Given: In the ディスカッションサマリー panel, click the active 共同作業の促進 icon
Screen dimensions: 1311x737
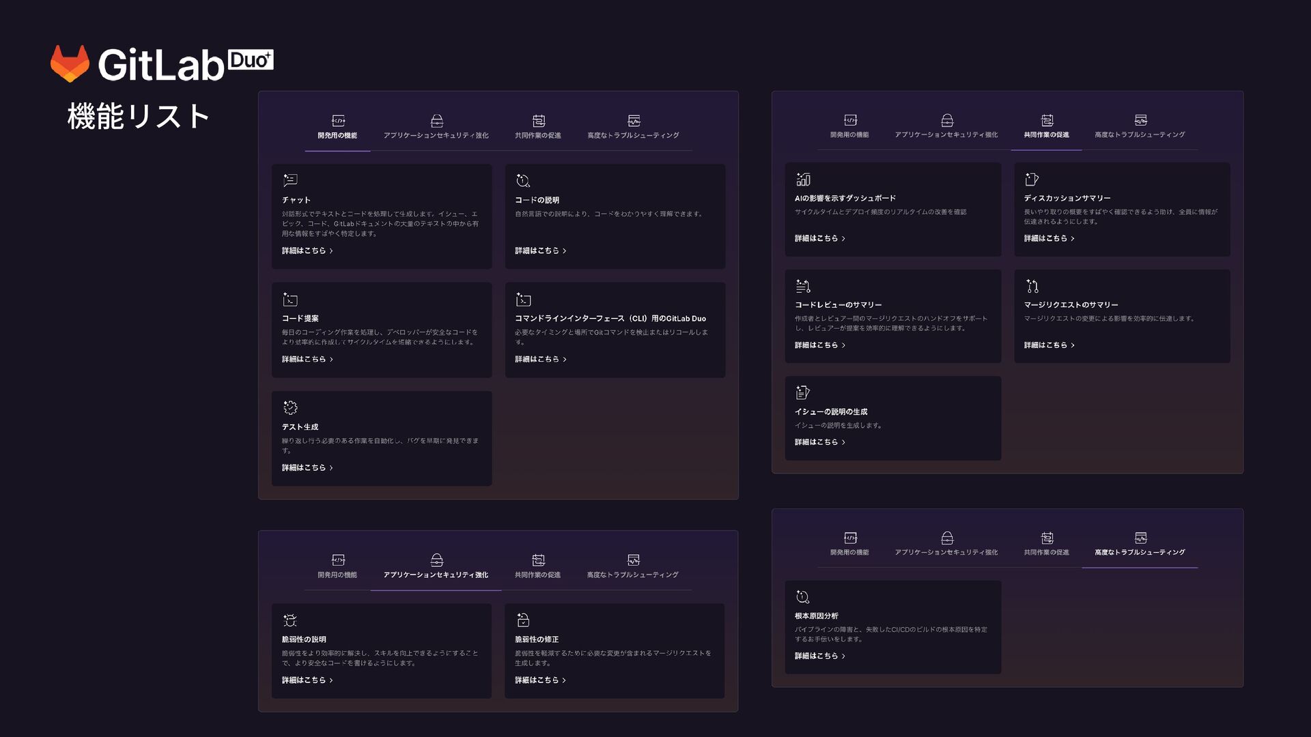Looking at the screenshot, I should click(1047, 120).
